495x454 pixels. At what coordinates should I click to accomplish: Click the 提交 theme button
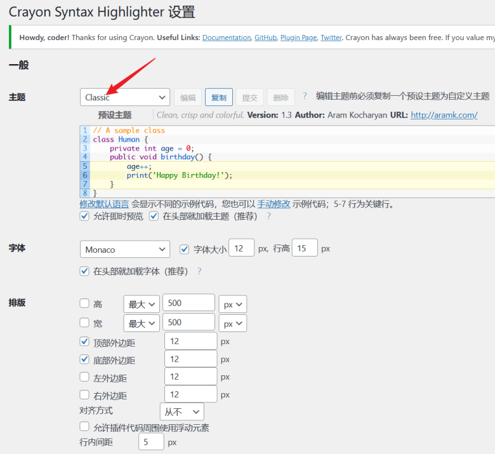[x=249, y=97]
